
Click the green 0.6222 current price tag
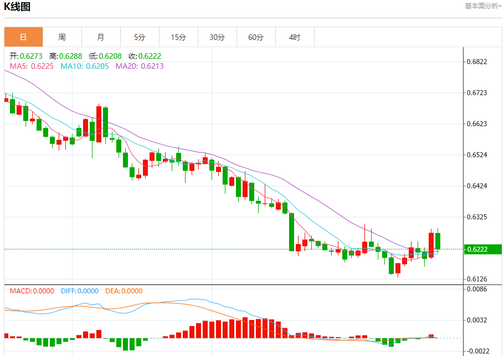point(483,250)
